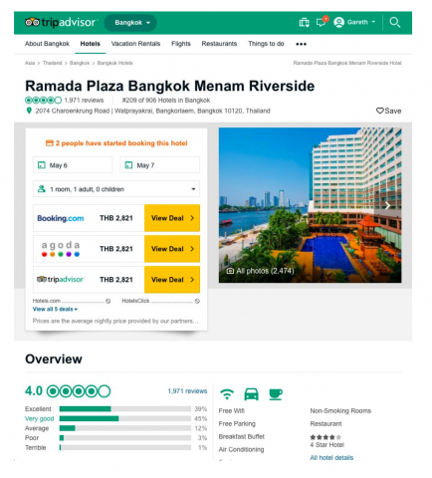This screenshot has height=478, width=432.
Task: Click the Breakfast coffee cup icon
Action: pos(276,394)
